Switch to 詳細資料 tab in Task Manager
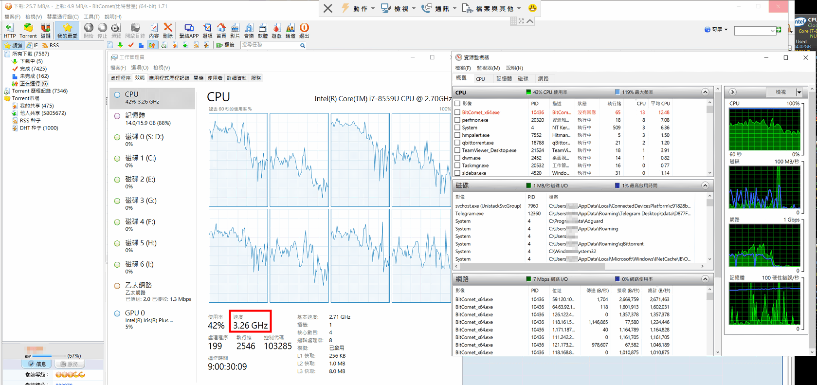Image resolution: width=817 pixels, height=385 pixels. click(x=237, y=78)
